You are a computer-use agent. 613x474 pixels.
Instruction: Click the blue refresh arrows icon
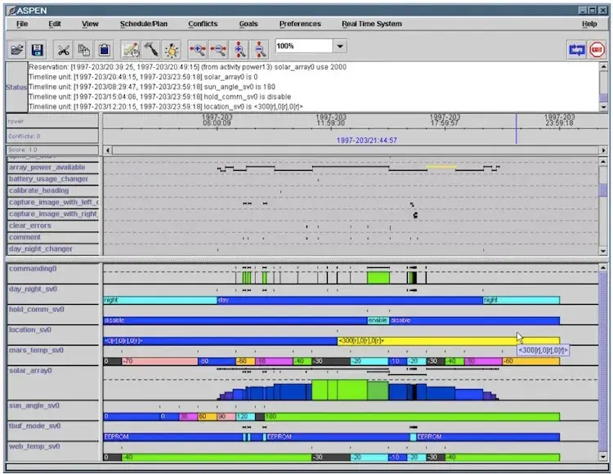coord(577,50)
